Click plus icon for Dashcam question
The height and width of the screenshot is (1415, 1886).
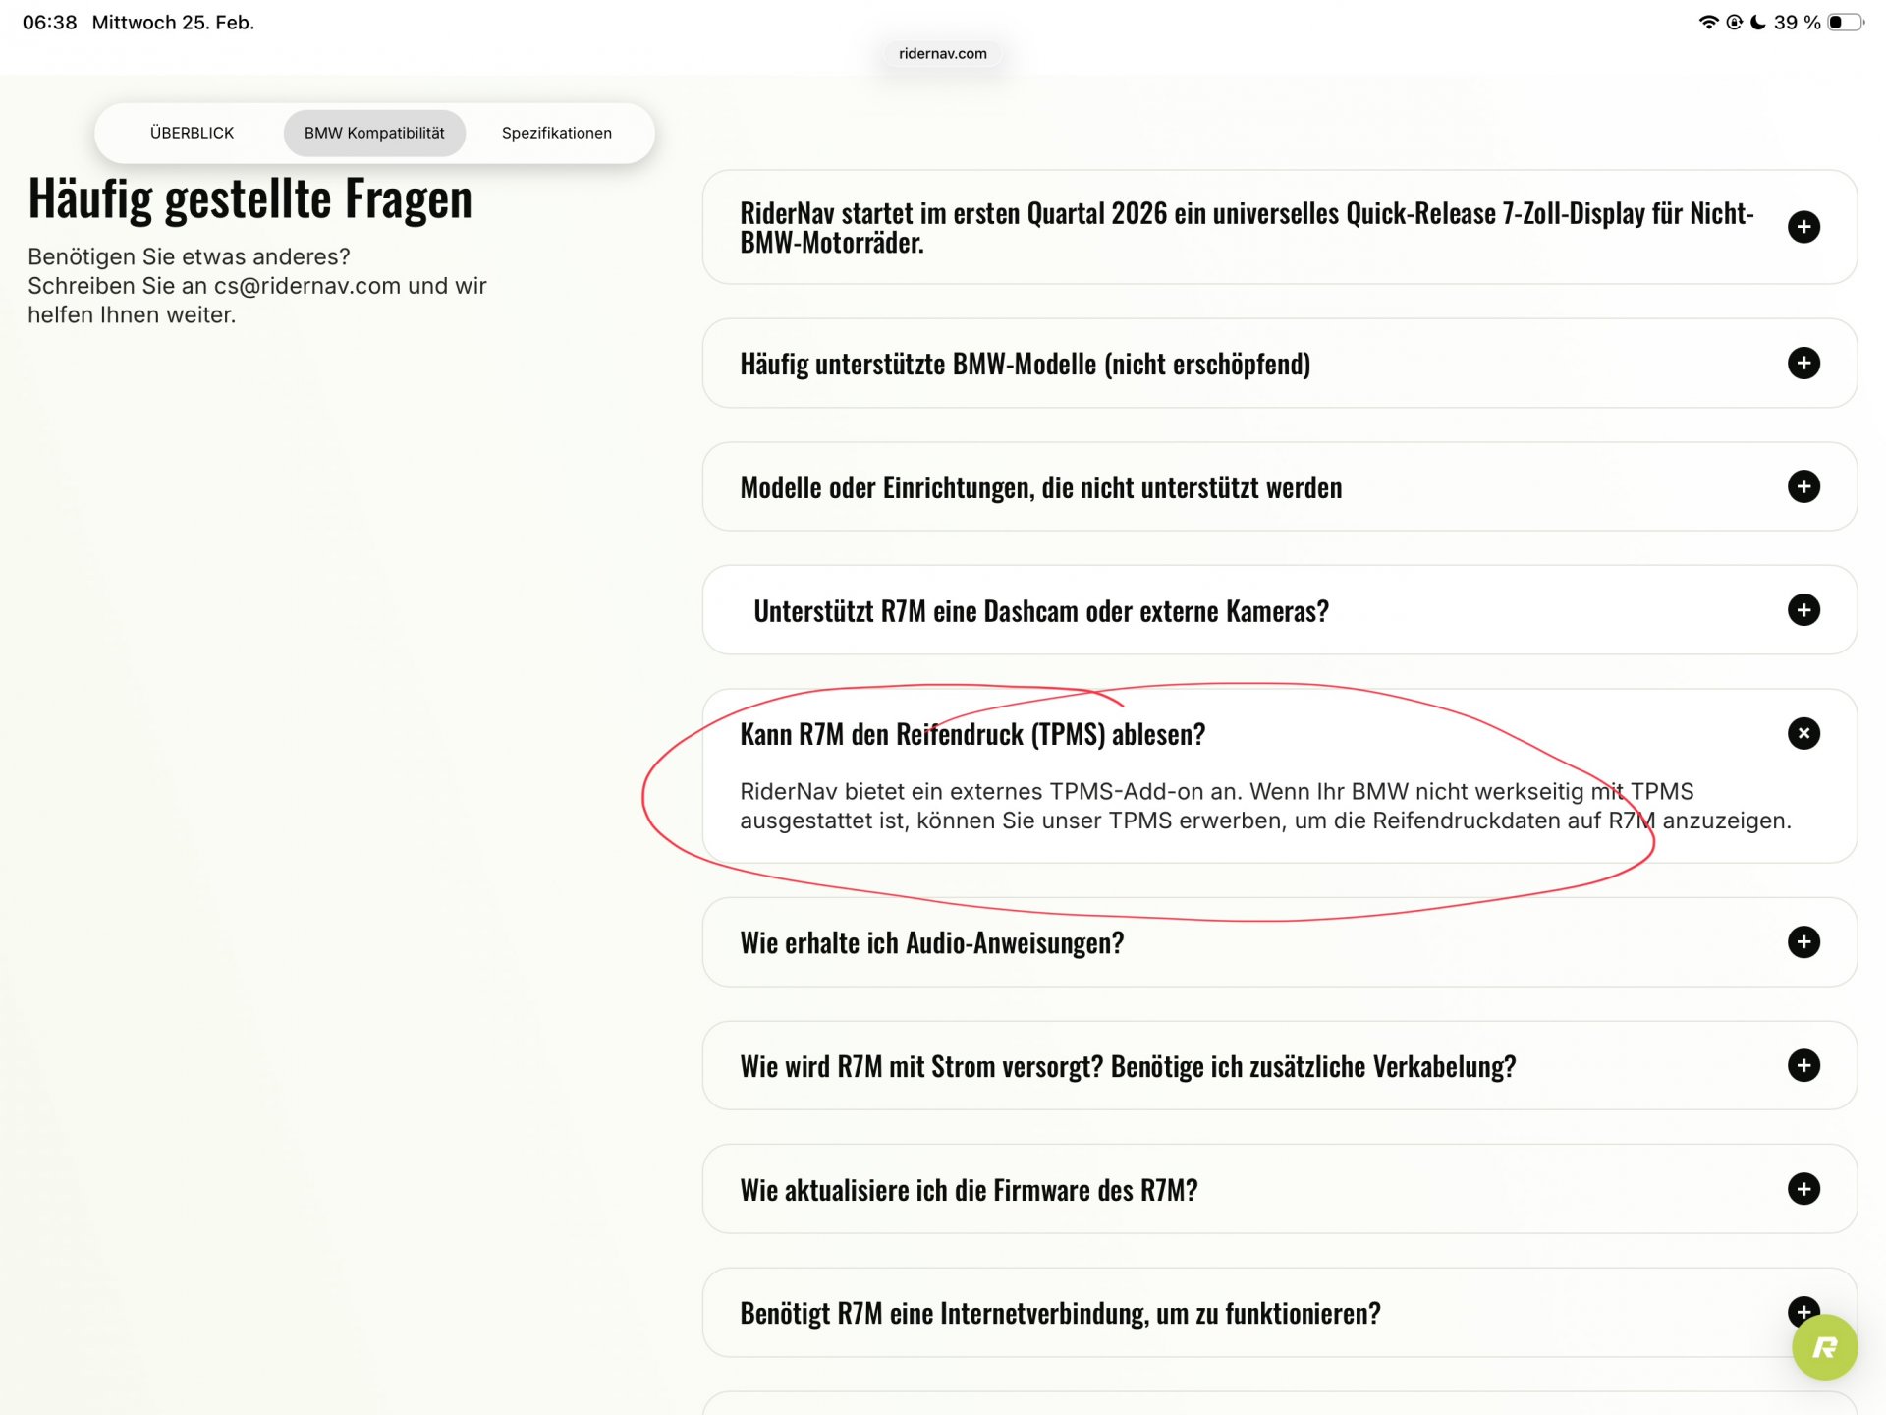pyautogui.click(x=1803, y=610)
